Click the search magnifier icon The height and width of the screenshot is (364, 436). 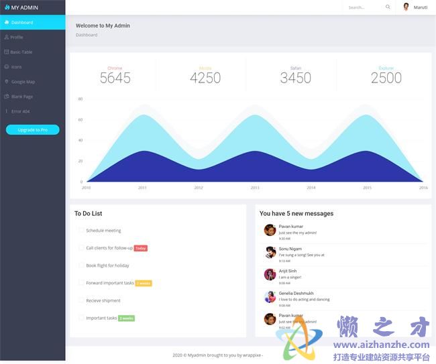click(x=388, y=7)
